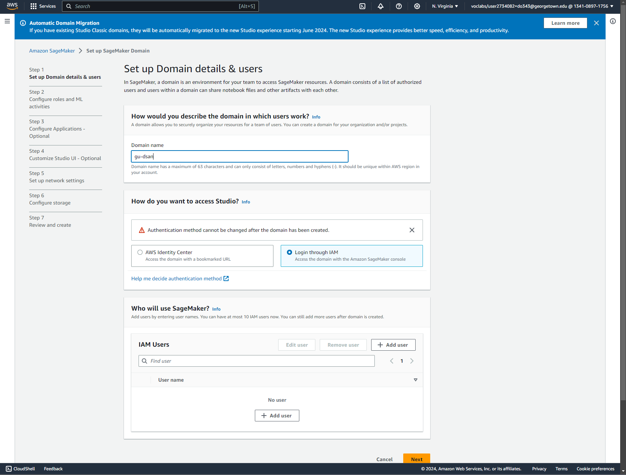626x475 pixels.
Task: Click the search magnifier in Find user
Action: (145, 361)
